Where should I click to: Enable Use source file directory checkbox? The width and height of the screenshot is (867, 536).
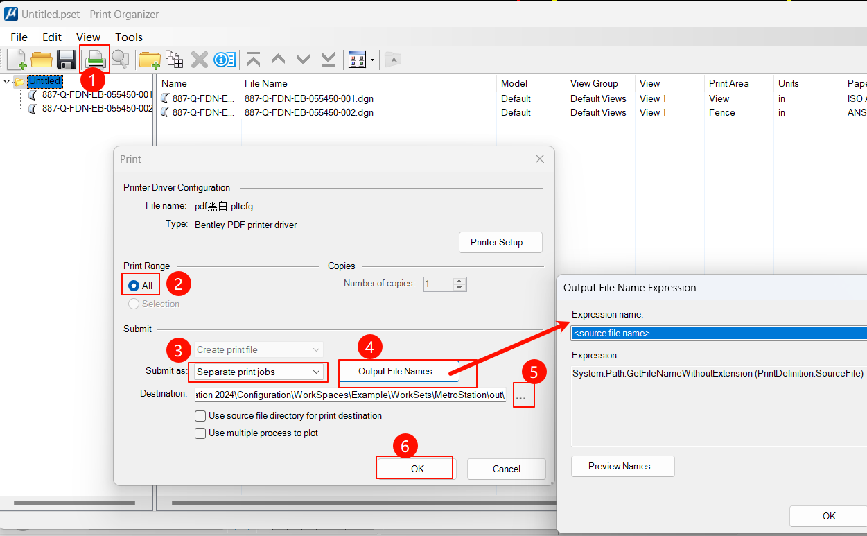point(200,416)
